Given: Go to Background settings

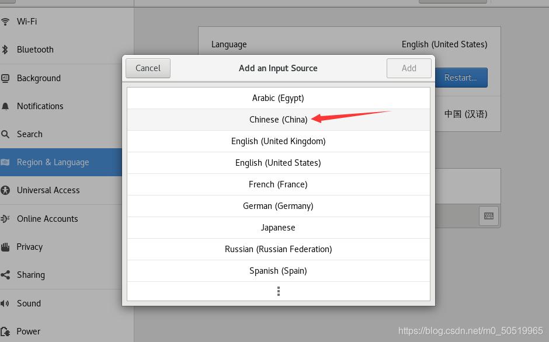Looking at the screenshot, I should [67, 78].
